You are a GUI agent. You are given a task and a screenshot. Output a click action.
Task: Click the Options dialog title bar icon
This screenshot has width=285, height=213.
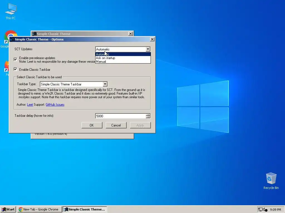(12, 39)
